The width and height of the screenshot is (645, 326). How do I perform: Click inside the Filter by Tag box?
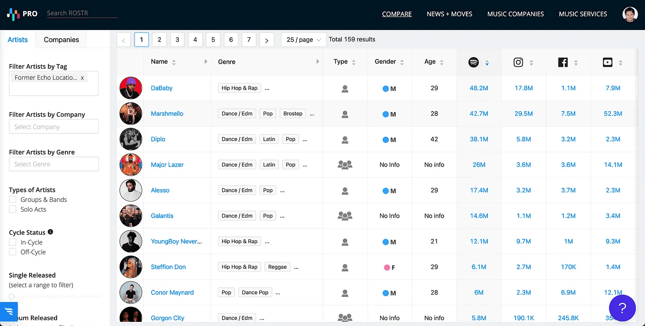(x=53, y=83)
